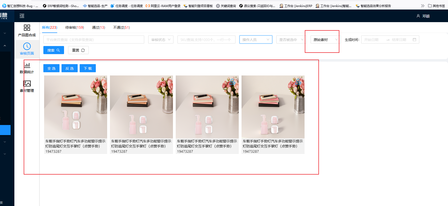Screen dimensions: 448x206
Task: Open the 智能刊登项目看板 bookmark
Action: tap(198, 6)
